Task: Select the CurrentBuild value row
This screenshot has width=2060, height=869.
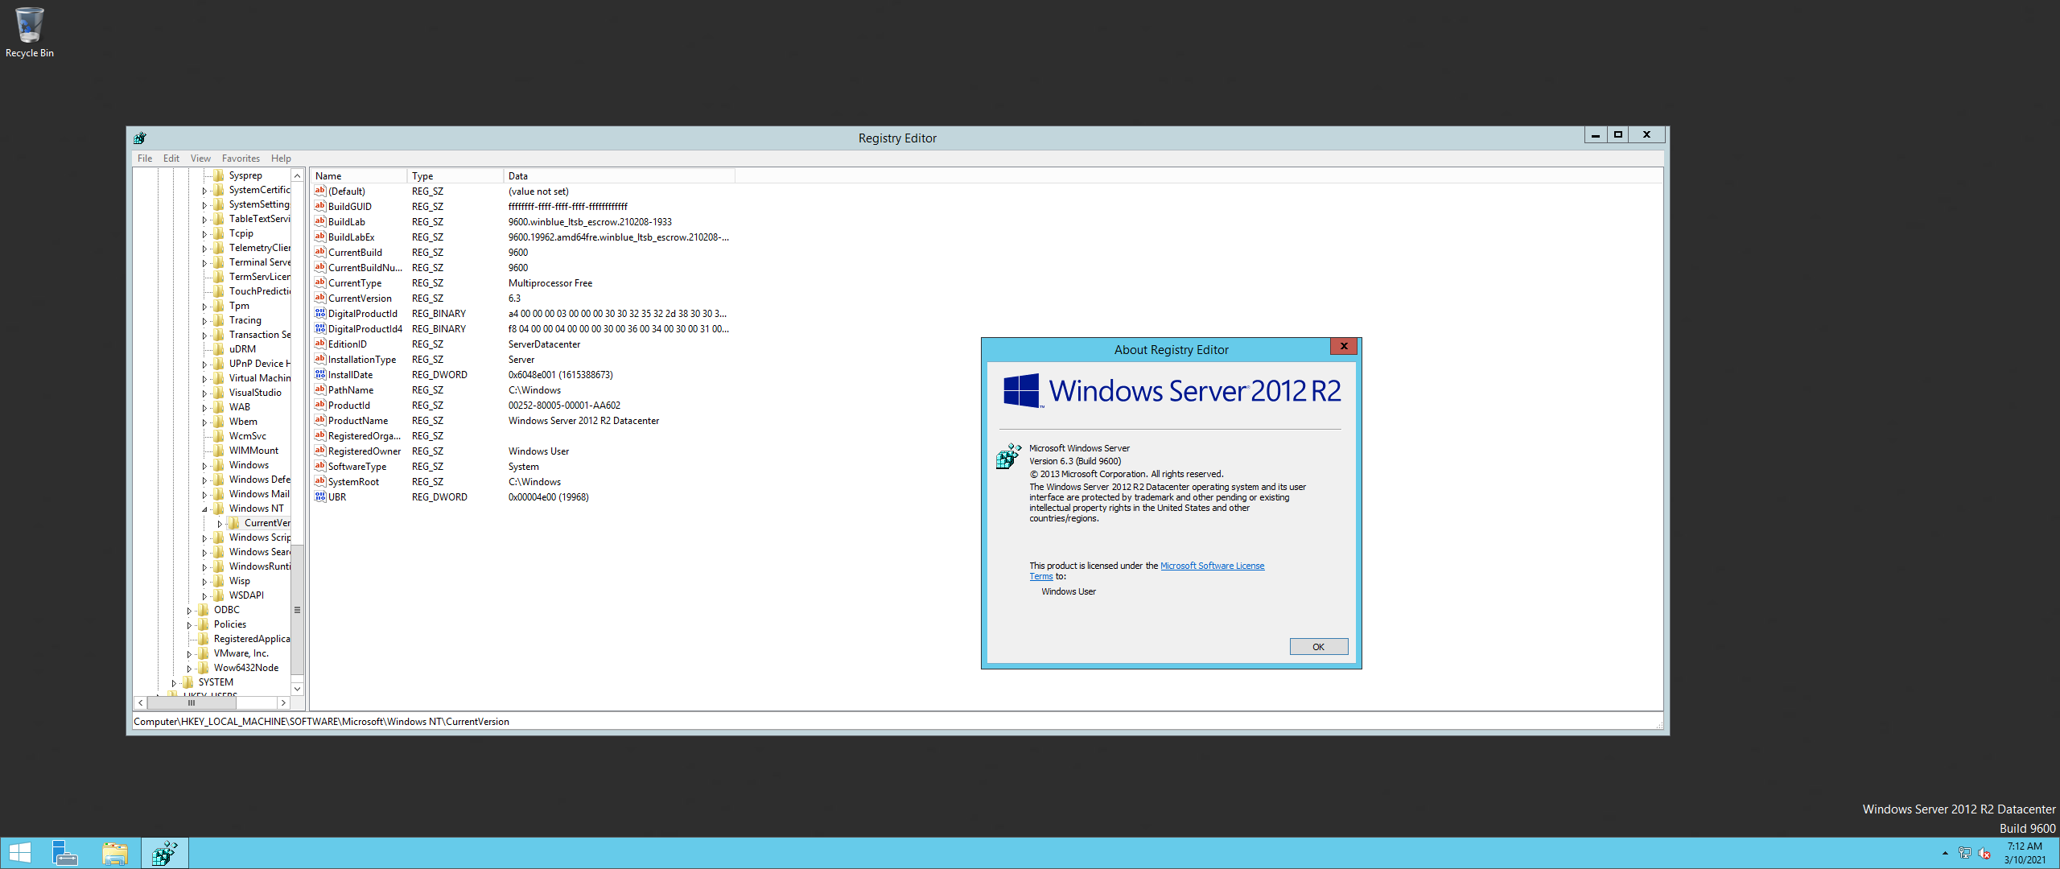Action: click(523, 253)
